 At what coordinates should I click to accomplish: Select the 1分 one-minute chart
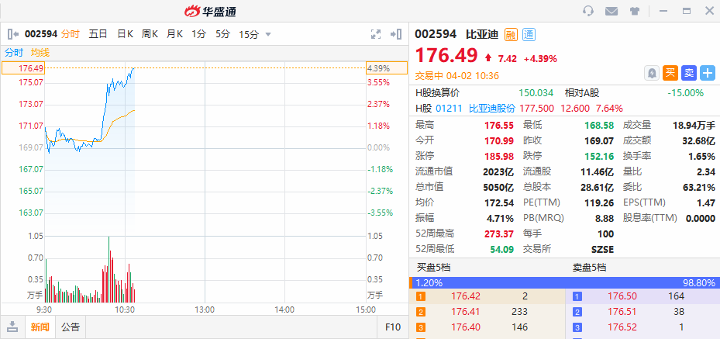199,34
